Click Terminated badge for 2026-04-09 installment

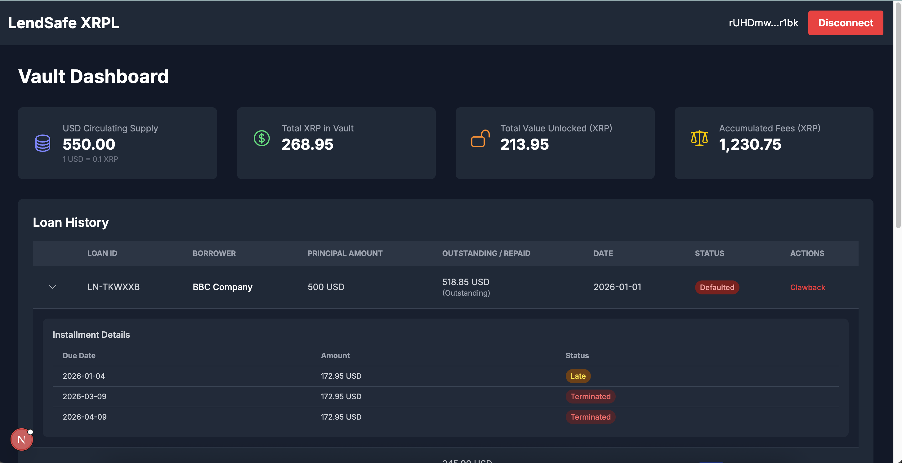click(x=590, y=417)
